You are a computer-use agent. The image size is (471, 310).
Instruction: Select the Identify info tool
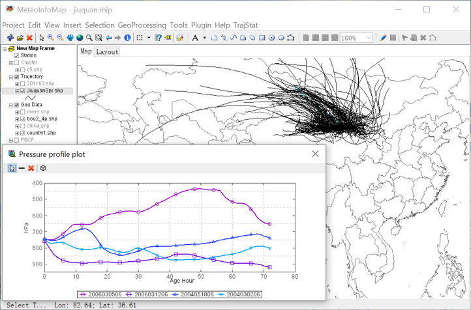[127, 38]
